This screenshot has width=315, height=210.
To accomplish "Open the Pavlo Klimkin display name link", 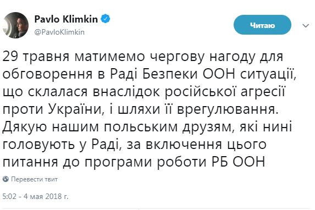I will click(66, 19).
